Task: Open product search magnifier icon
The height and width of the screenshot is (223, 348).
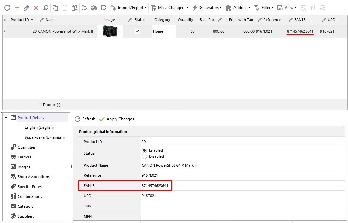Action: click(x=45, y=8)
